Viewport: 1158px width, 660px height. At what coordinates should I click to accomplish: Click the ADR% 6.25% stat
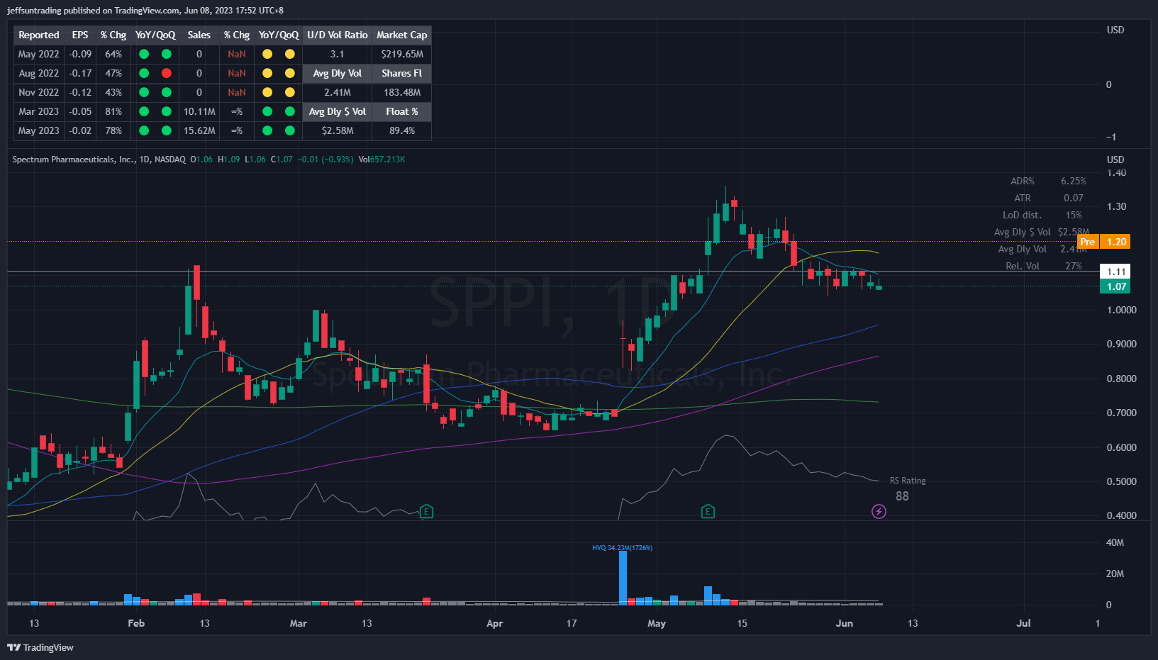pos(1048,181)
